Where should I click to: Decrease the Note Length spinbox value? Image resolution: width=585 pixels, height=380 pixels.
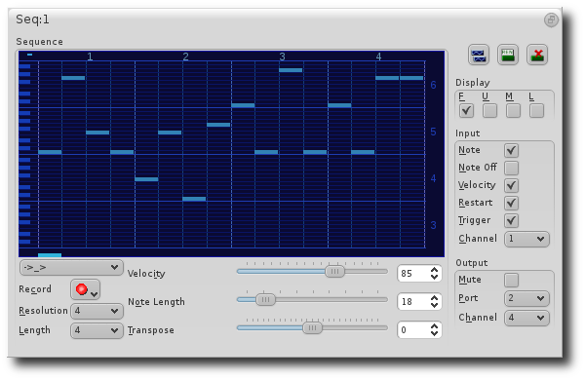[x=434, y=305]
